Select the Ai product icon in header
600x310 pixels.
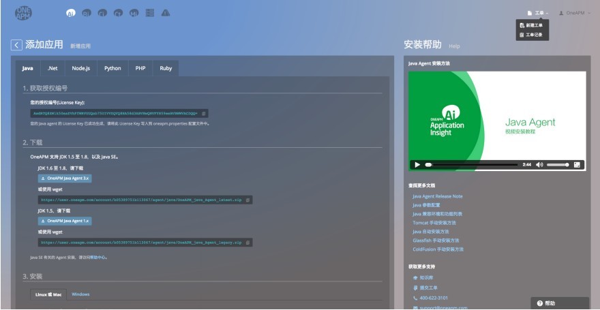(x=70, y=14)
